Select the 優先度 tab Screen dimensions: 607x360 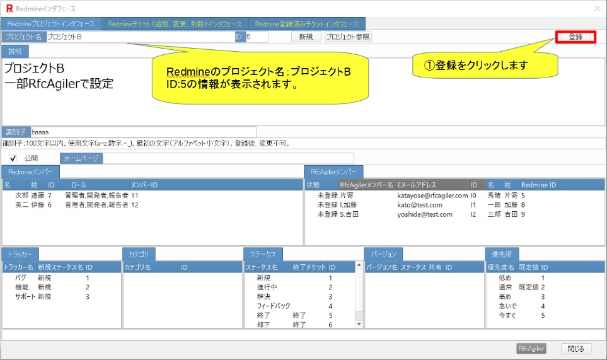click(x=502, y=254)
